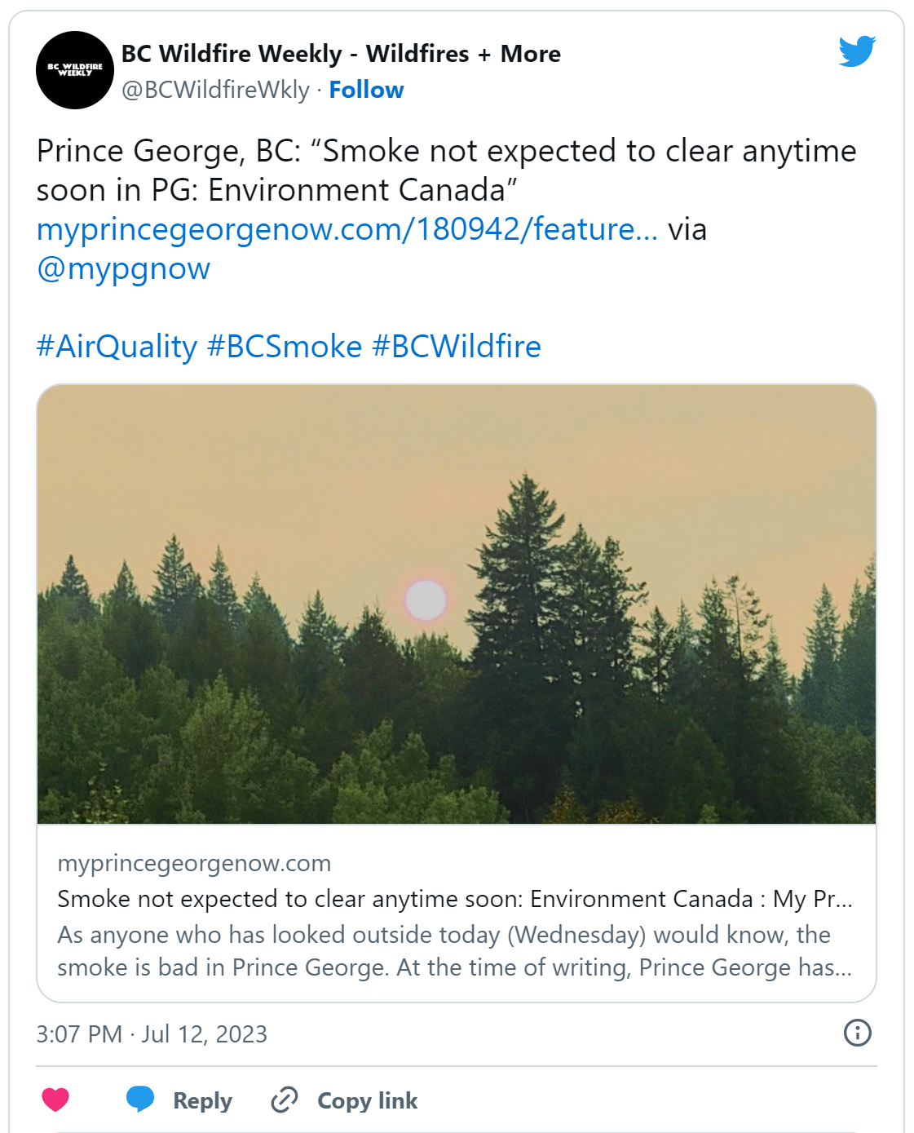Open the #BCWildfire hashtag

(457, 347)
